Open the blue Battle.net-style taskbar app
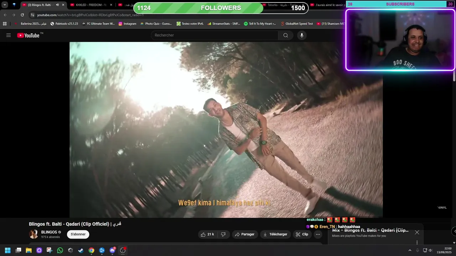 pyautogui.click(x=102, y=250)
